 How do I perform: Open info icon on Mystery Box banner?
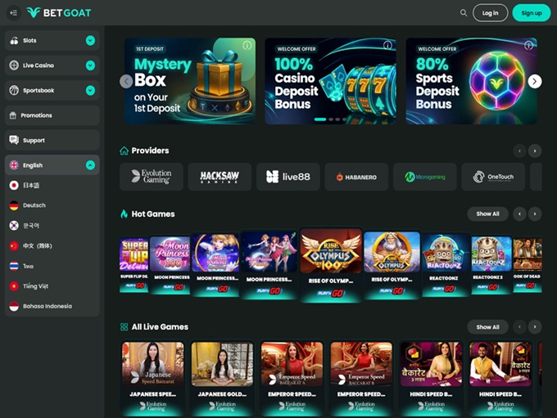[247, 45]
